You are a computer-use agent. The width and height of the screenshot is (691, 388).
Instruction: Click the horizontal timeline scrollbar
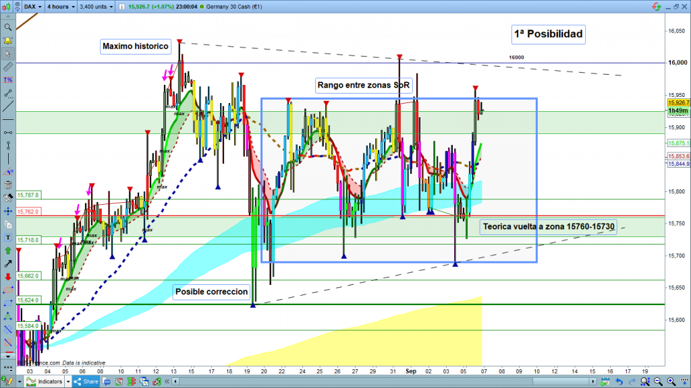tap(378, 382)
